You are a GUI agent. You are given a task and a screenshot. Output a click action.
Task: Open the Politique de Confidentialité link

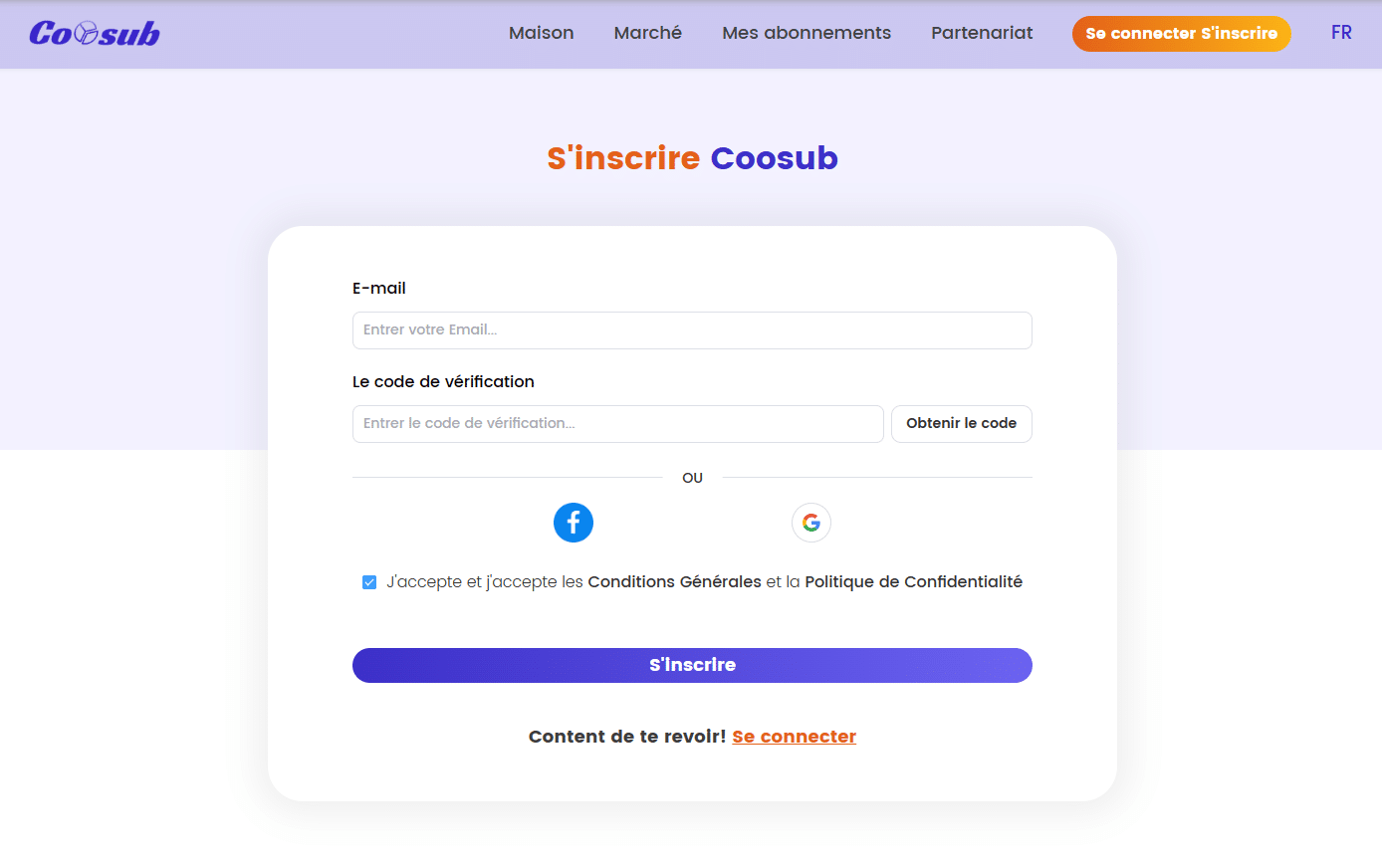coord(913,582)
